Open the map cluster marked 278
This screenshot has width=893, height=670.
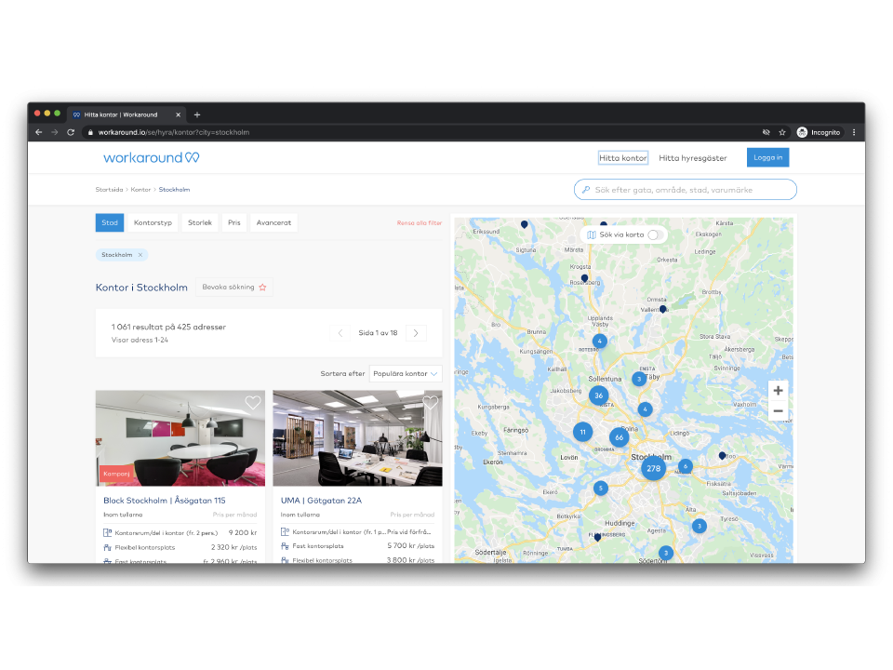(653, 469)
